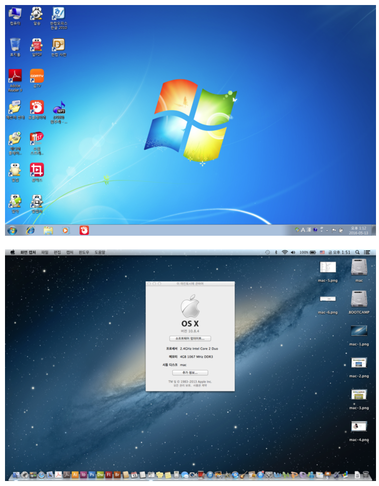Image resolution: width=379 pixels, height=486 pixels.
Task: Click the 소프트웨어 업데이트 button
Action: coord(190,339)
